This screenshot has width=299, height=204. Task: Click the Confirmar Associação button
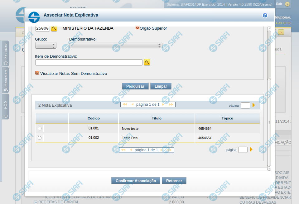(x=136, y=181)
